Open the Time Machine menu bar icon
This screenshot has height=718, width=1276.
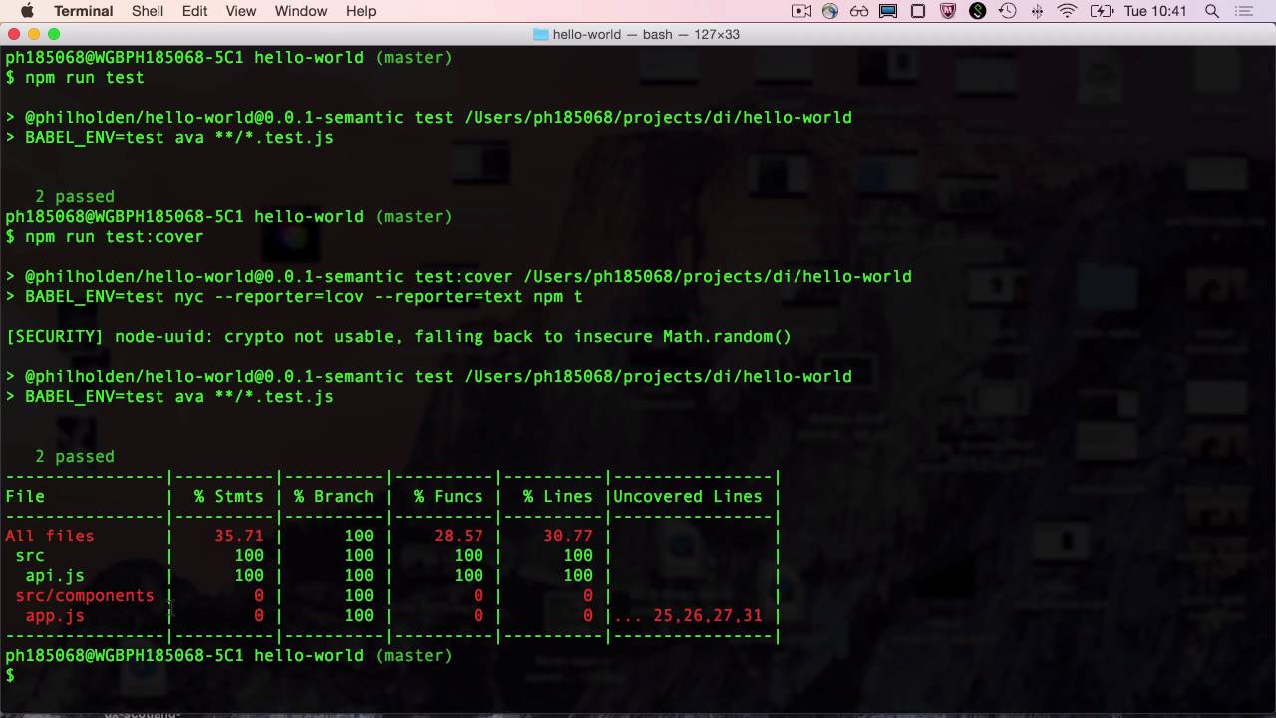(1008, 11)
